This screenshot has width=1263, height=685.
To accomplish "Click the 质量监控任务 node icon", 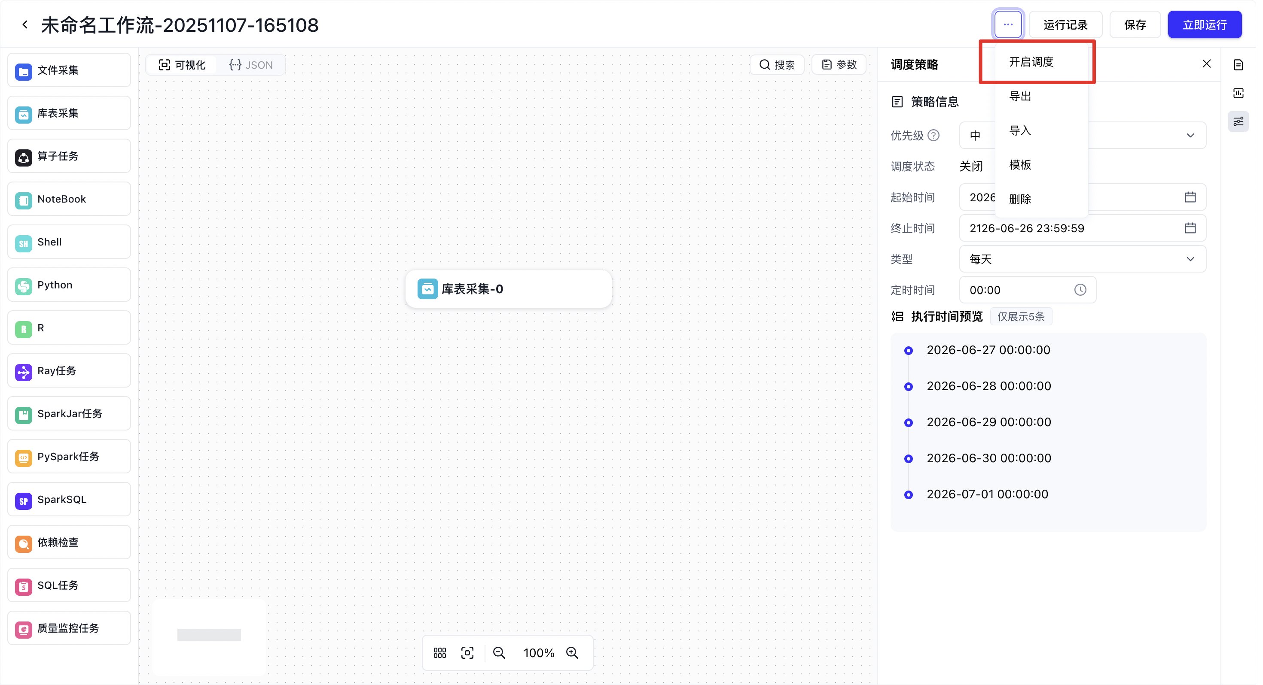I will pyautogui.click(x=24, y=630).
